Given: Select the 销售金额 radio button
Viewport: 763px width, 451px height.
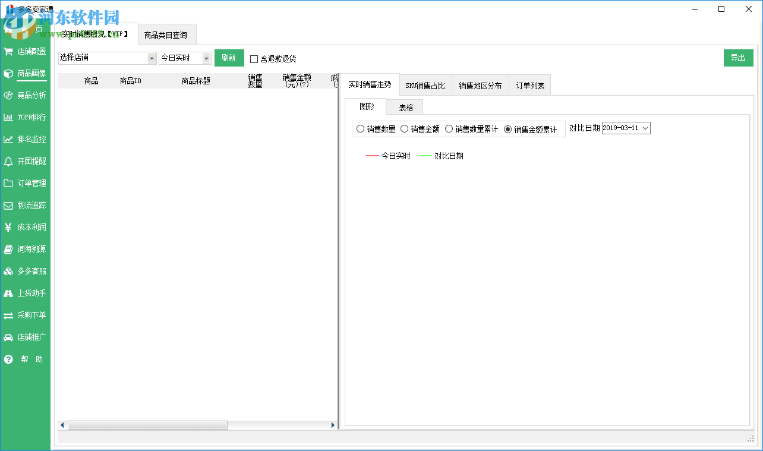Looking at the screenshot, I should (404, 128).
